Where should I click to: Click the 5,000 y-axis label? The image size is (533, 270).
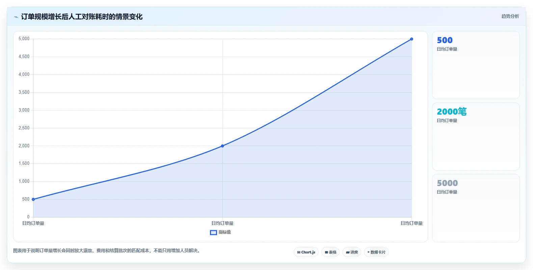pos(24,39)
